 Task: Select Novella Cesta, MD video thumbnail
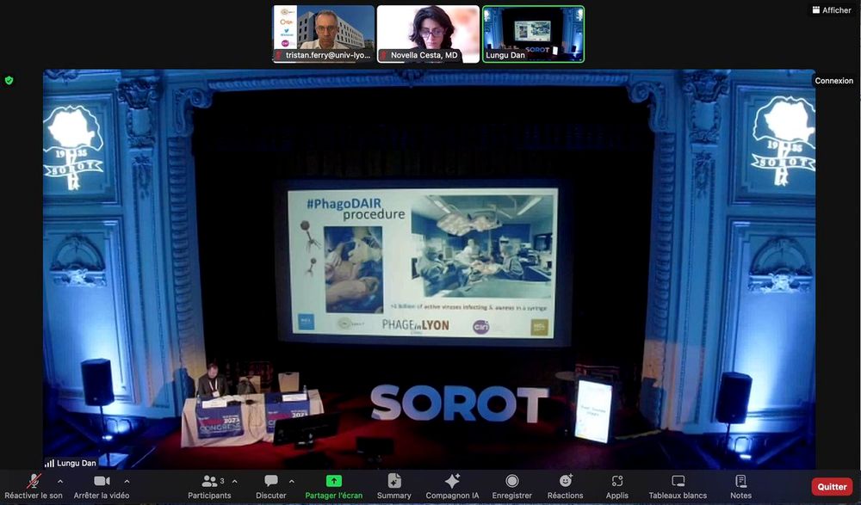click(x=428, y=34)
